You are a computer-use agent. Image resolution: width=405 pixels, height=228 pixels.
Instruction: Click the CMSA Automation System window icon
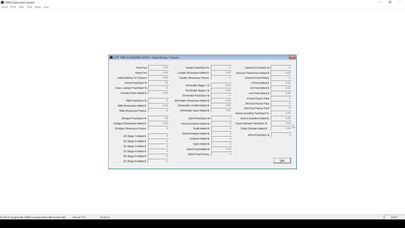pos(2,2)
